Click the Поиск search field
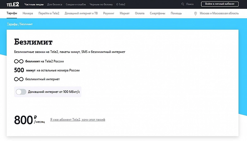Viewport: 247px width, 141px height. click(190, 4)
